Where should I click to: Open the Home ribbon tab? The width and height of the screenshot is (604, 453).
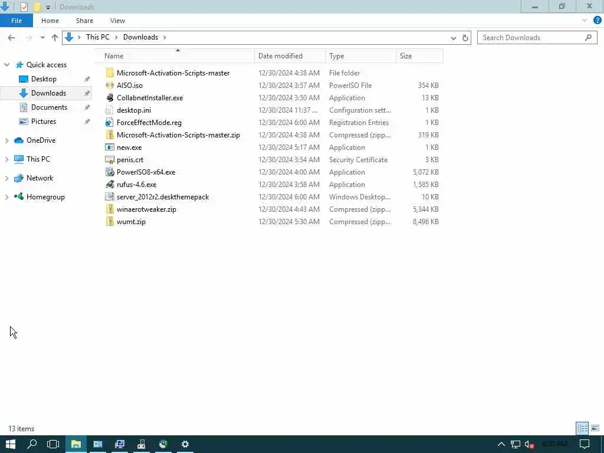click(50, 21)
